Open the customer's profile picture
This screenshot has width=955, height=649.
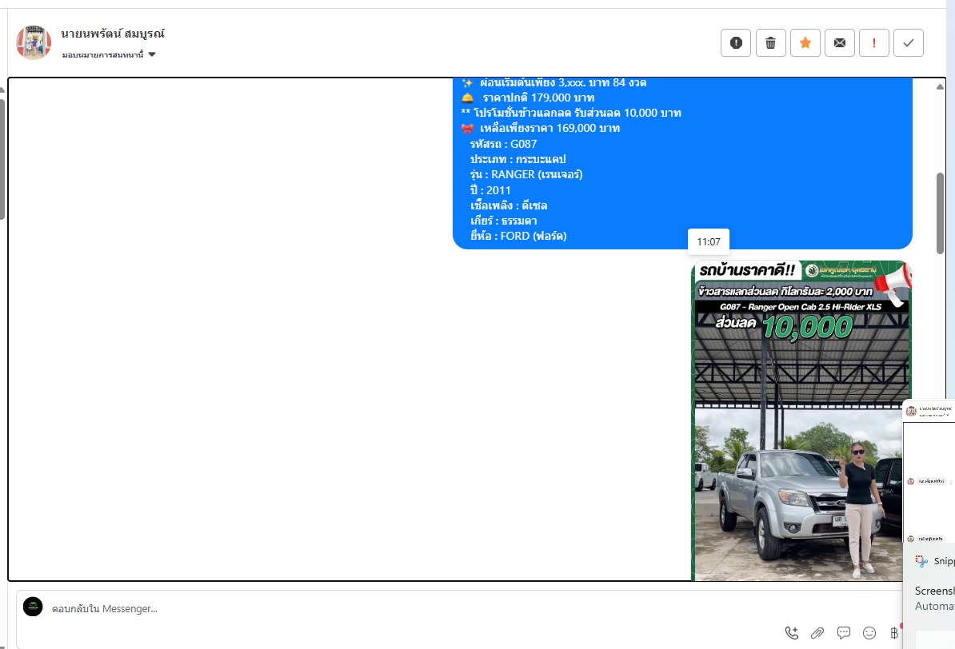34,42
